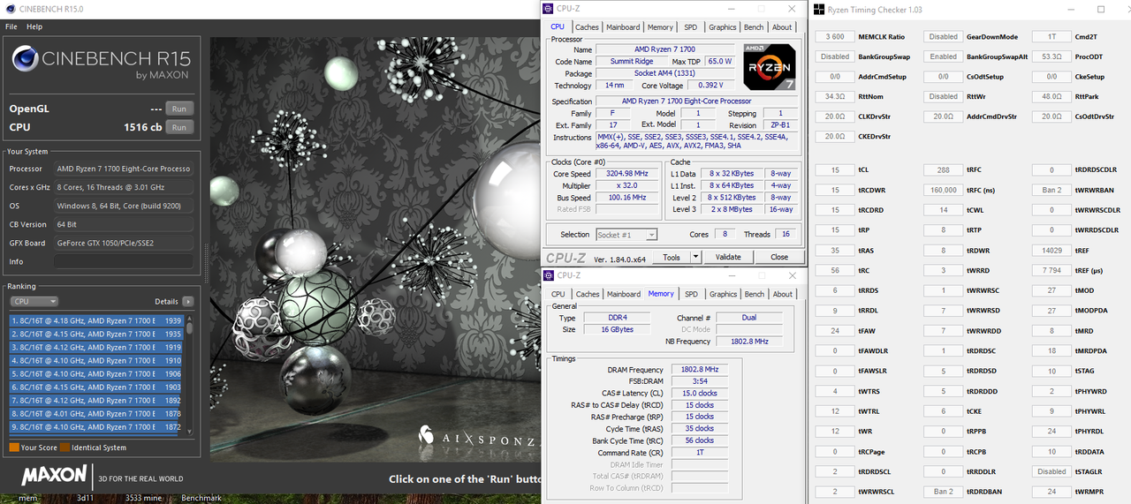Viewport: 1131px width, 504px height.
Task: Click the Ryzen 7 logo in CPU-Z
Action: tap(769, 67)
